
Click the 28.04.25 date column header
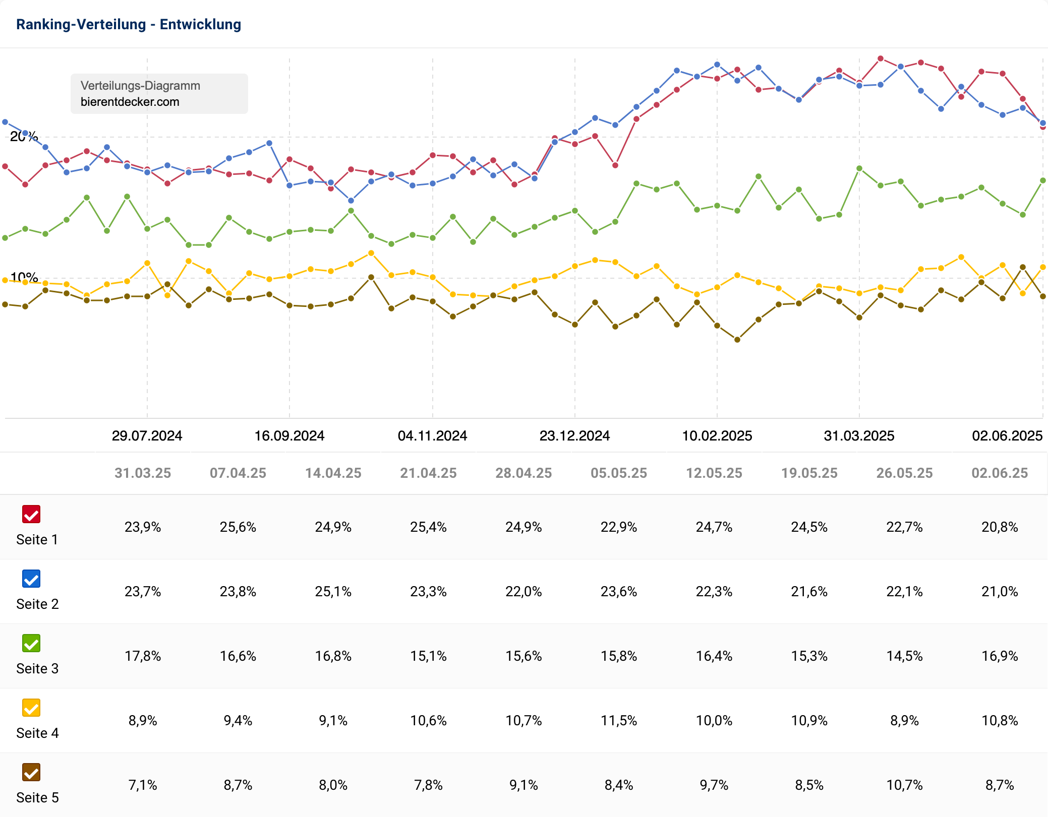click(x=523, y=473)
